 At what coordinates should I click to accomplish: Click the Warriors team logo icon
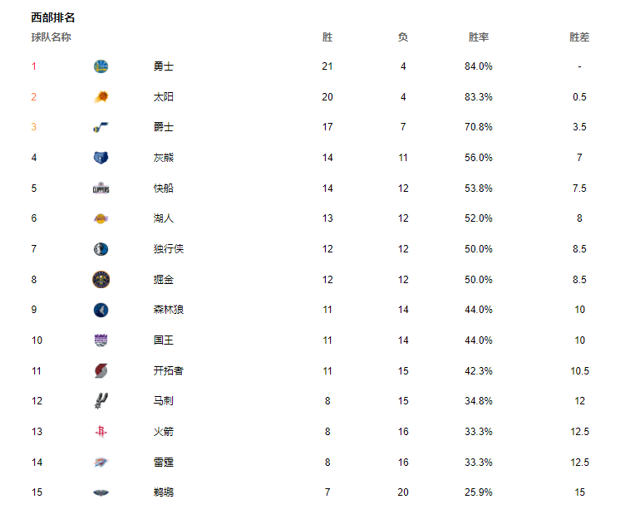pos(101,66)
